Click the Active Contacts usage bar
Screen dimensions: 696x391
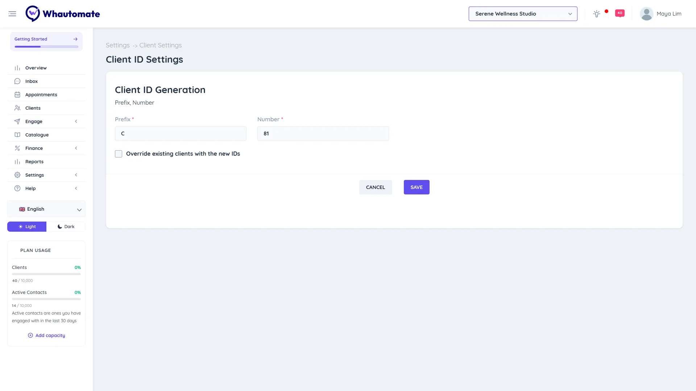coord(46,299)
